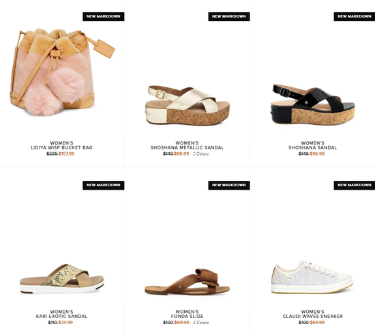The height and width of the screenshot is (335, 375).
Task: Open the Claudi Waves Sneaker product image
Action: (x=312, y=277)
